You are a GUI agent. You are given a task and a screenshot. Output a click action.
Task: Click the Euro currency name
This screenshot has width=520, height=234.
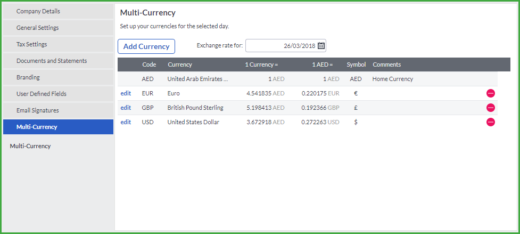point(174,94)
